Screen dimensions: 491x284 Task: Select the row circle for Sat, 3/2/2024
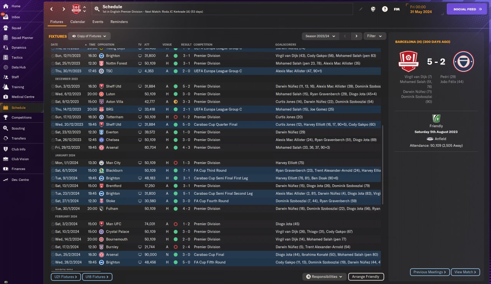[53, 224]
